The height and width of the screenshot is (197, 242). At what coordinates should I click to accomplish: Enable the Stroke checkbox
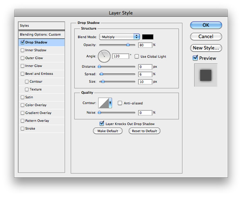22,129
